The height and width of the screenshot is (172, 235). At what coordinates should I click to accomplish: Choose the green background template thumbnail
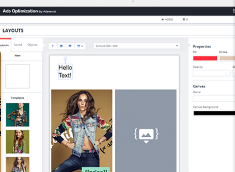point(18,115)
